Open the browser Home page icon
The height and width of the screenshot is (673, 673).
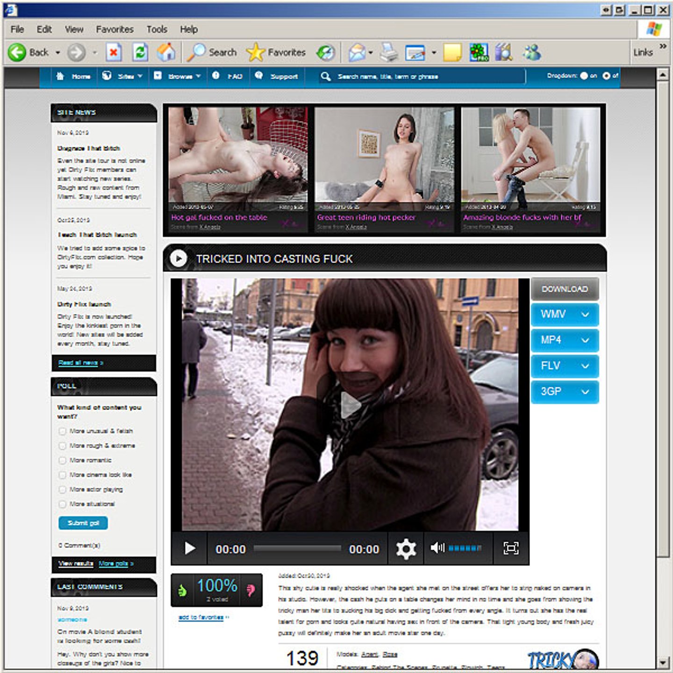tap(166, 52)
